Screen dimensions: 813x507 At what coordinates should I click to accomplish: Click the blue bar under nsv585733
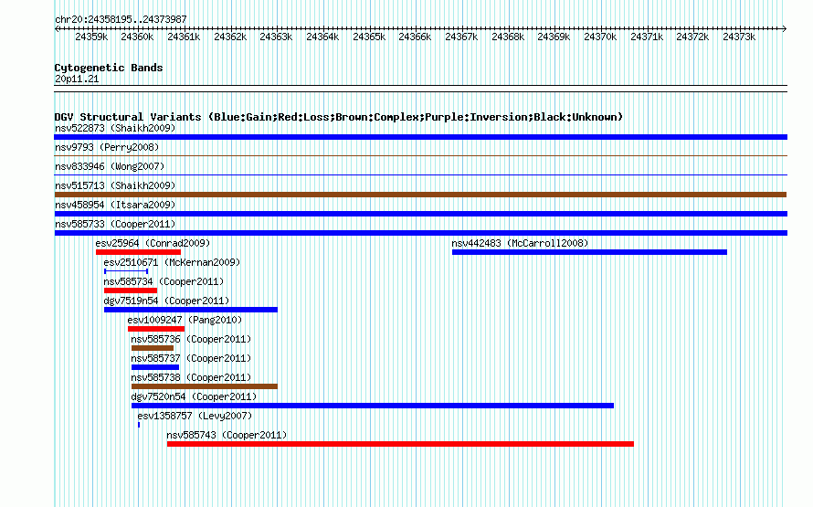point(420,233)
